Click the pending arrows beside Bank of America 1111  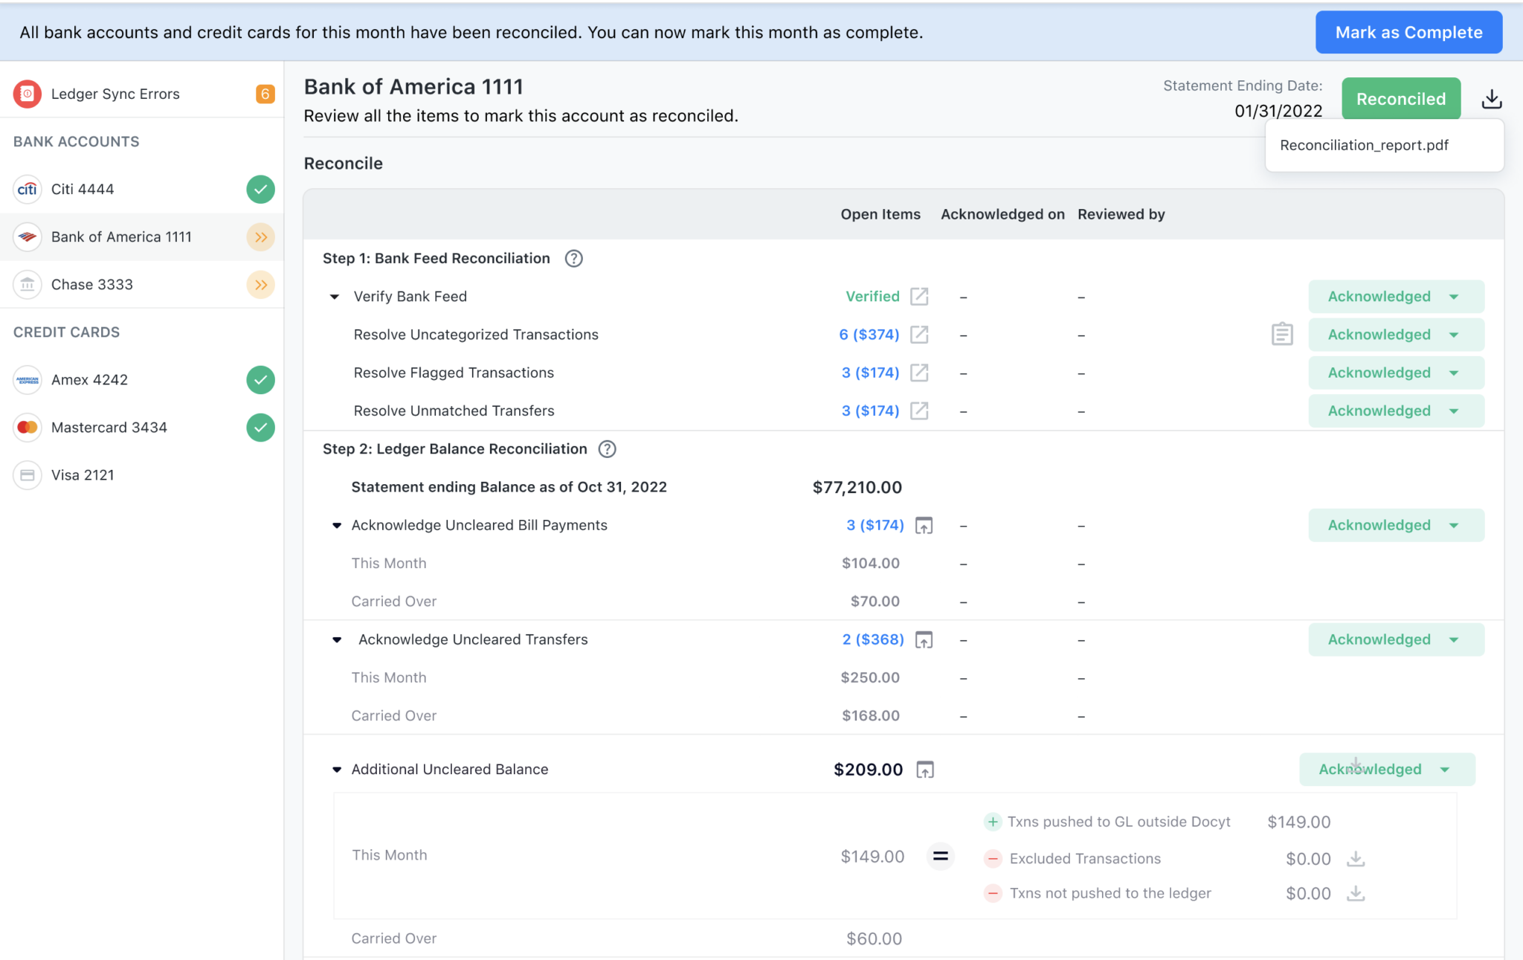point(260,236)
